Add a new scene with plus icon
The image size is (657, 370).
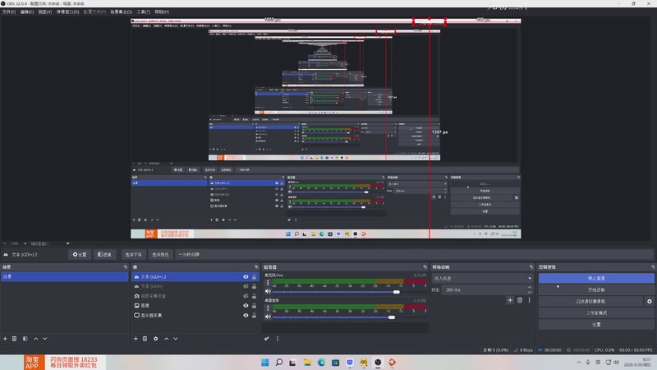[5, 339]
